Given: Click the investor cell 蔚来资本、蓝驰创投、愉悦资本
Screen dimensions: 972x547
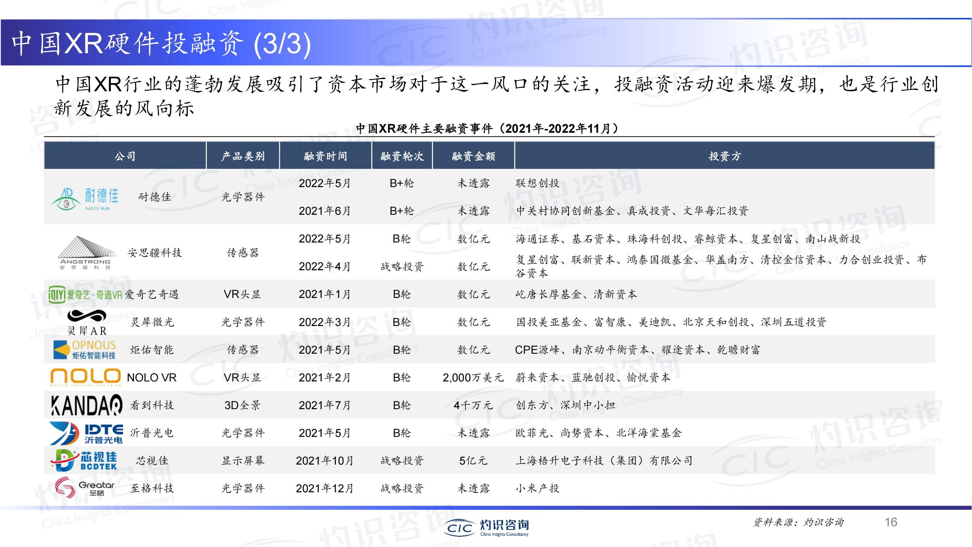Looking at the screenshot, I should pyautogui.click(x=593, y=377).
